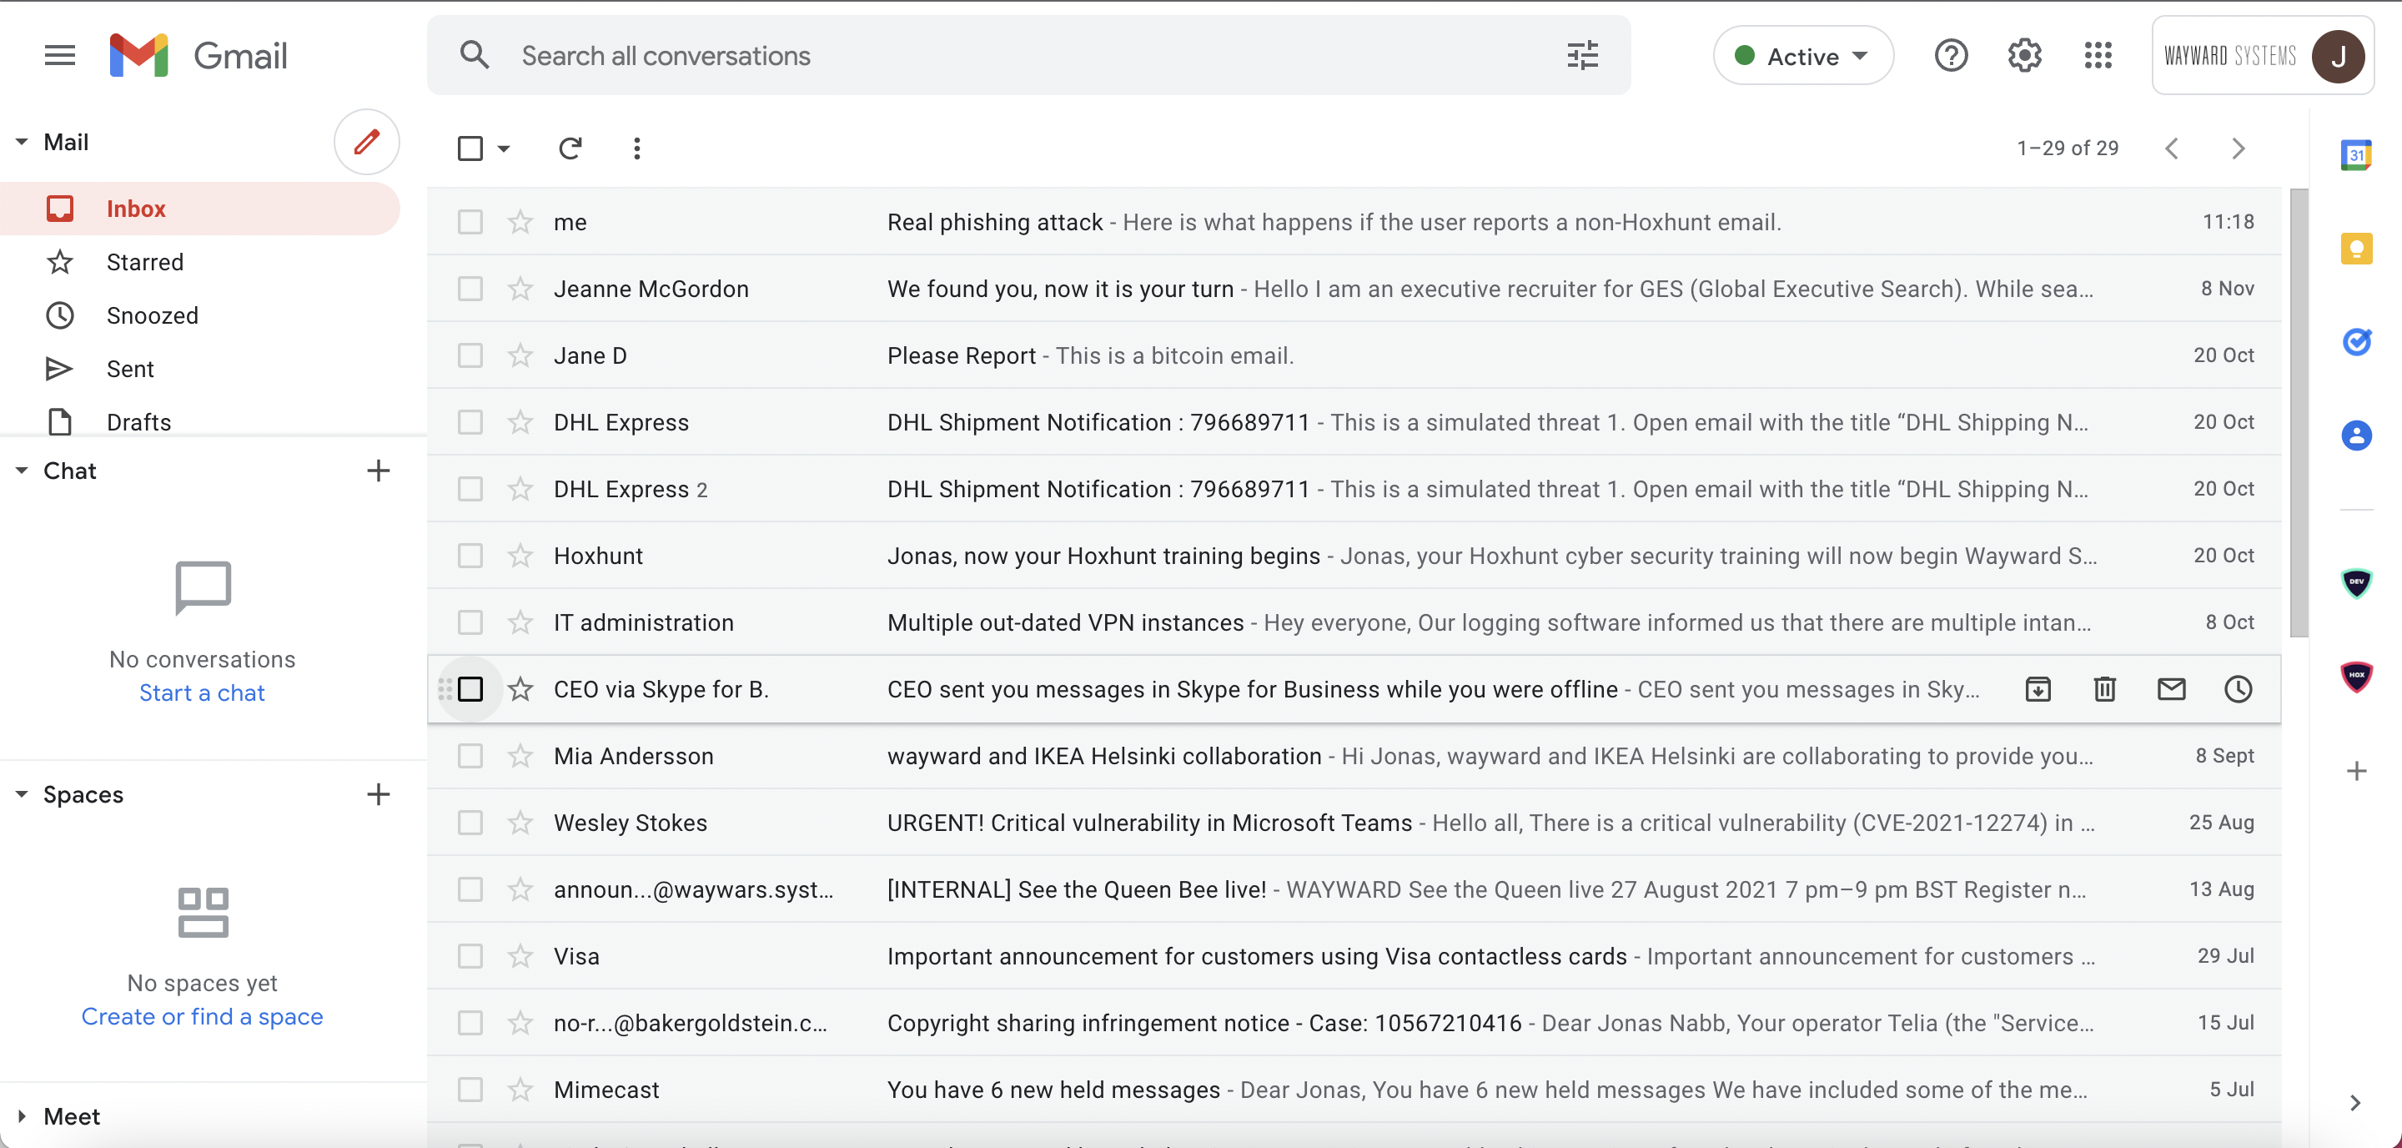2402x1148 pixels.
Task: Compose a new email with pencil button
Action: coord(366,142)
